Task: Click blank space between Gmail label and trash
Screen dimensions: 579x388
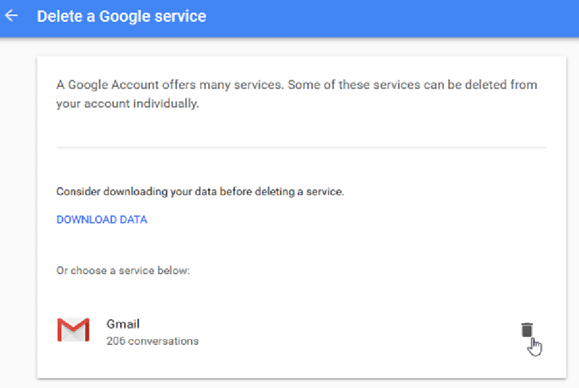Action: click(x=354, y=331)
